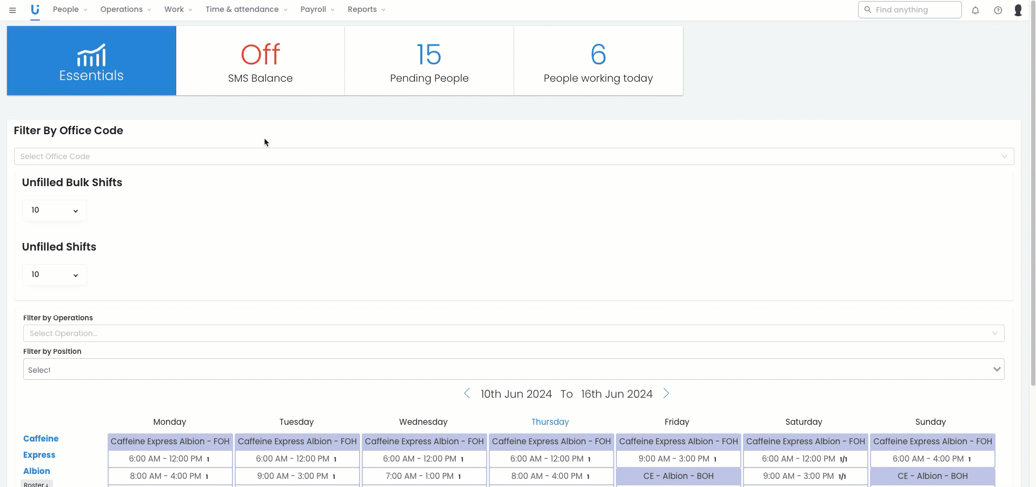Open the notifications bell icon

[975, 10]
